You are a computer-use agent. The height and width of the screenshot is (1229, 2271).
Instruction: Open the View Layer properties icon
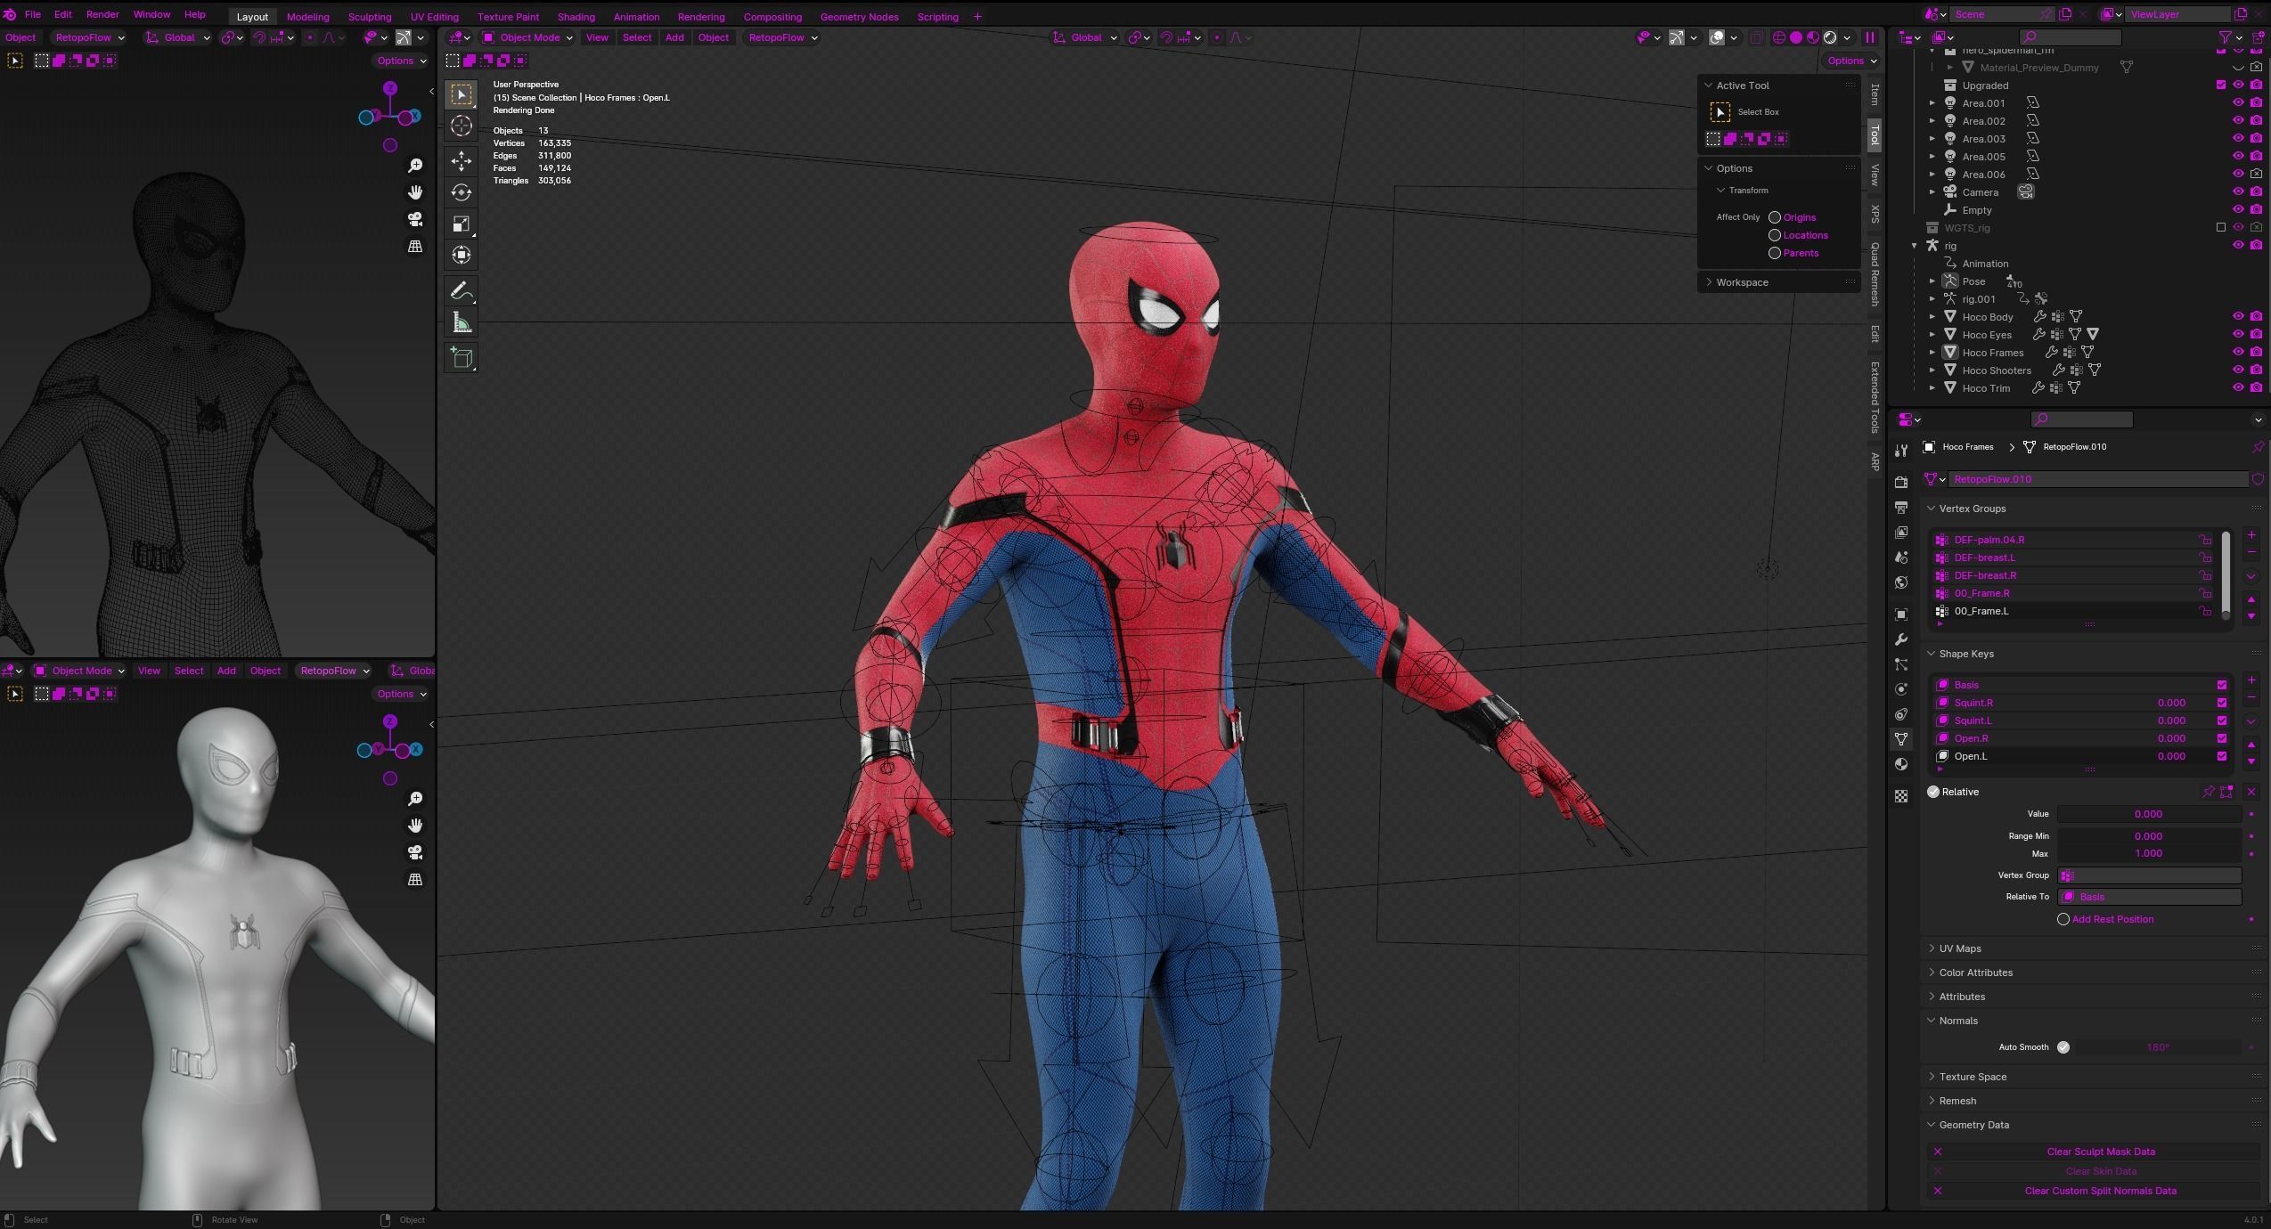coord(1901,532)
